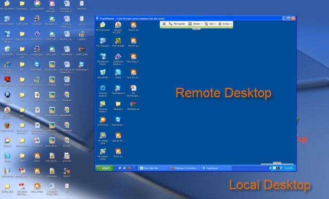Select local Skype desktop icon
This screenshot has height=199, width=329.
click(7, 158)
